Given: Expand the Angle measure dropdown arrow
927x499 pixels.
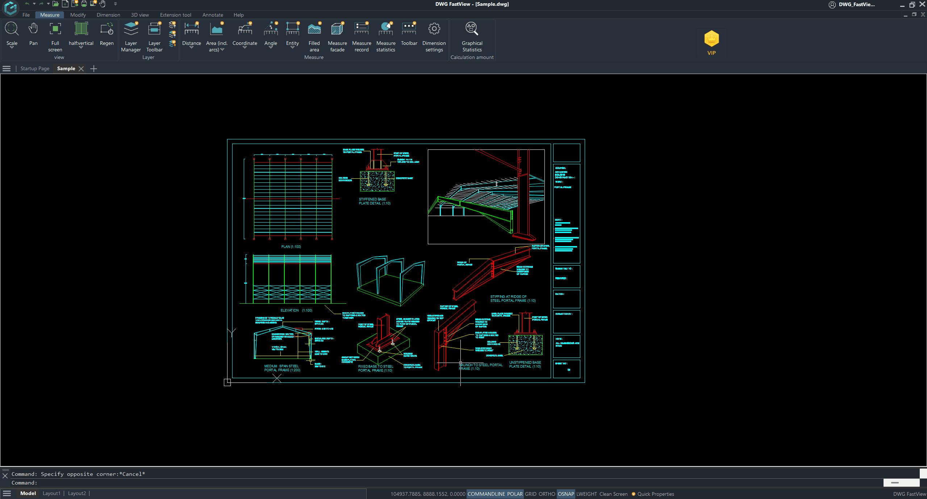Looking at the screenshot, I should pos(271,48).
